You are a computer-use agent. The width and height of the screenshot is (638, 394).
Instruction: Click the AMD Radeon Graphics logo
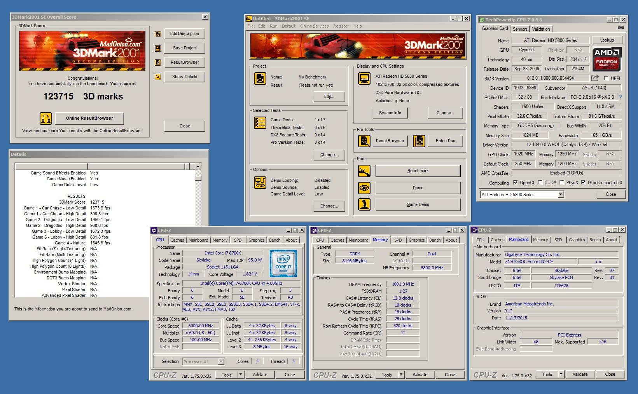coord(607,59)
